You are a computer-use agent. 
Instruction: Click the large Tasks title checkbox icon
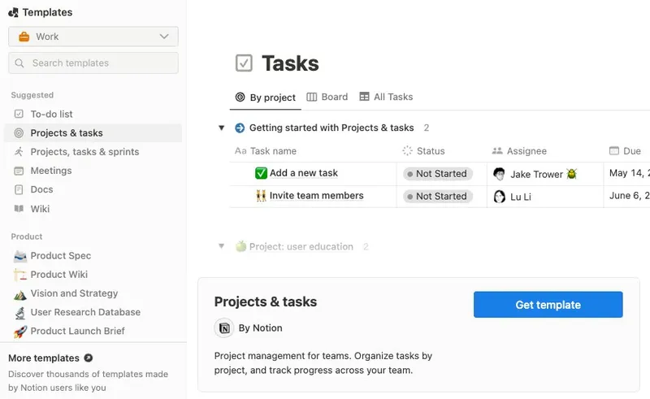tap(244, 63)
